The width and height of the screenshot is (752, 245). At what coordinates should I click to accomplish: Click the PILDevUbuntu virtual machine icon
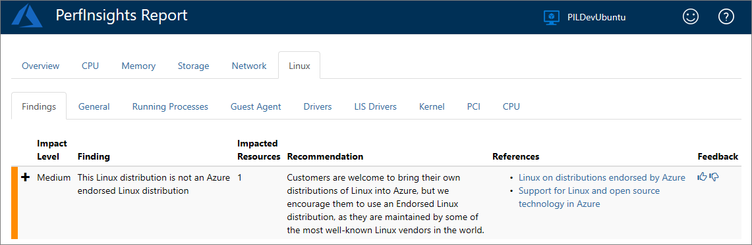552,17
